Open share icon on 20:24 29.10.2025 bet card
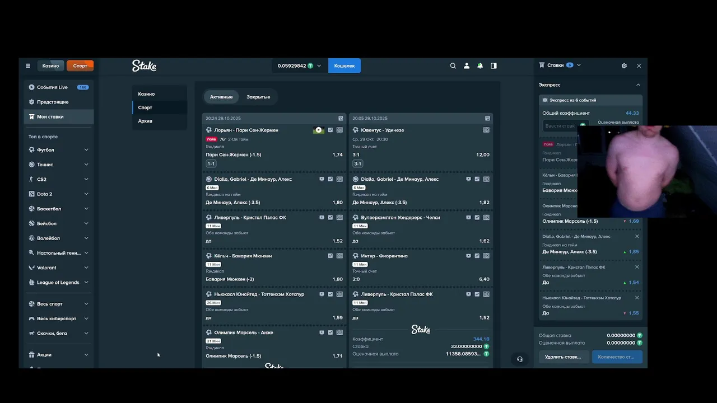717x403 pixels. pyautogui.click(x=341, y=119)
